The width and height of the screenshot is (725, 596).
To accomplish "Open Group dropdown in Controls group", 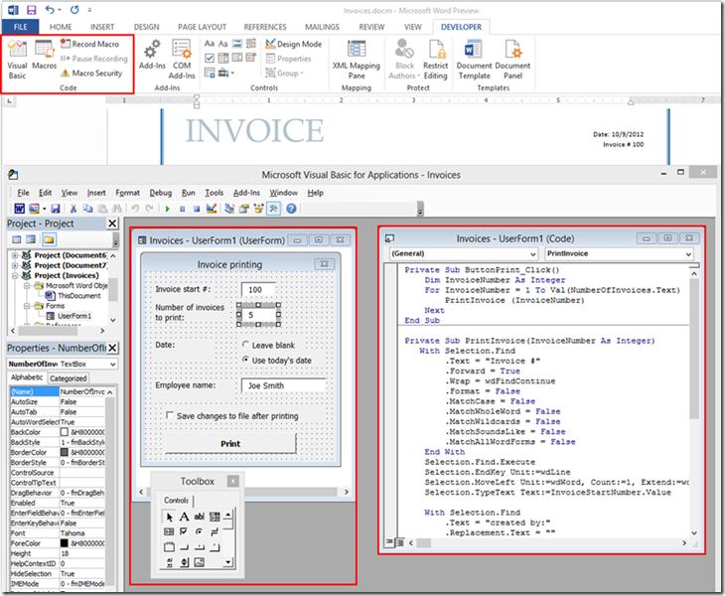I will pyautogui.click(x=284, y=74).
